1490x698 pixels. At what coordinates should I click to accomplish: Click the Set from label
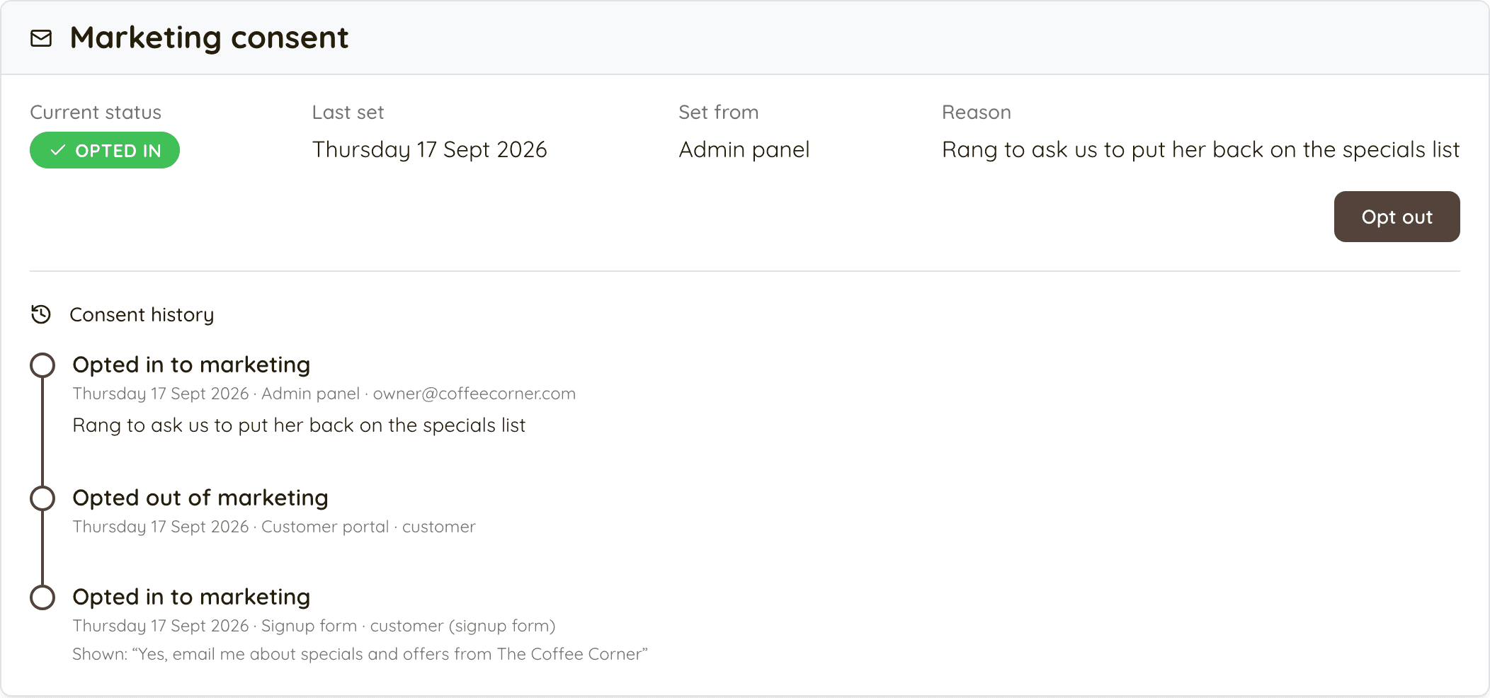tap(718, 113)
